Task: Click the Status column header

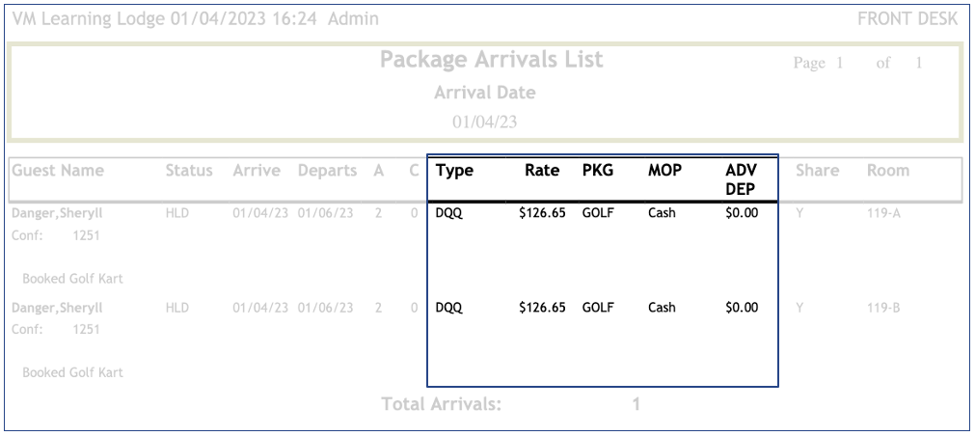Action: (188, 171)
